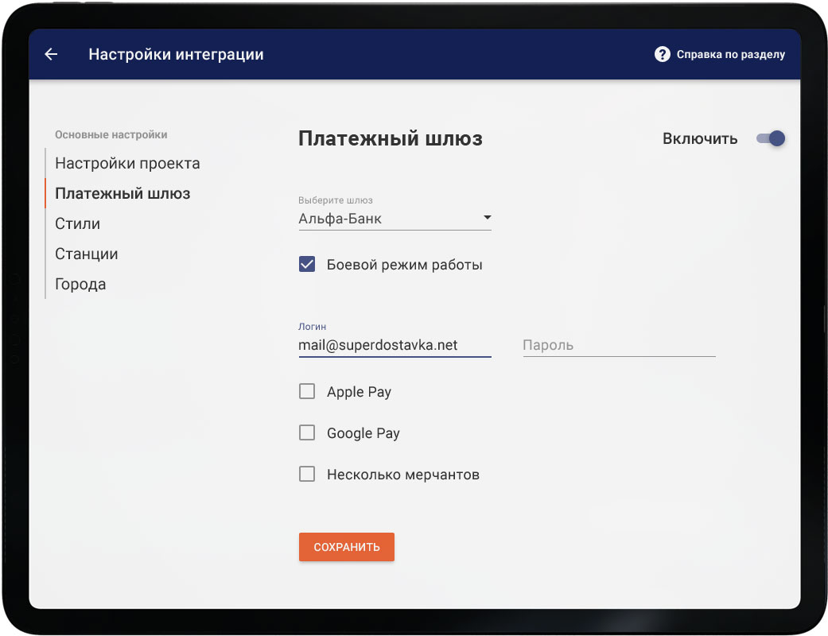Focus the Логин input field

coord(395,345)
